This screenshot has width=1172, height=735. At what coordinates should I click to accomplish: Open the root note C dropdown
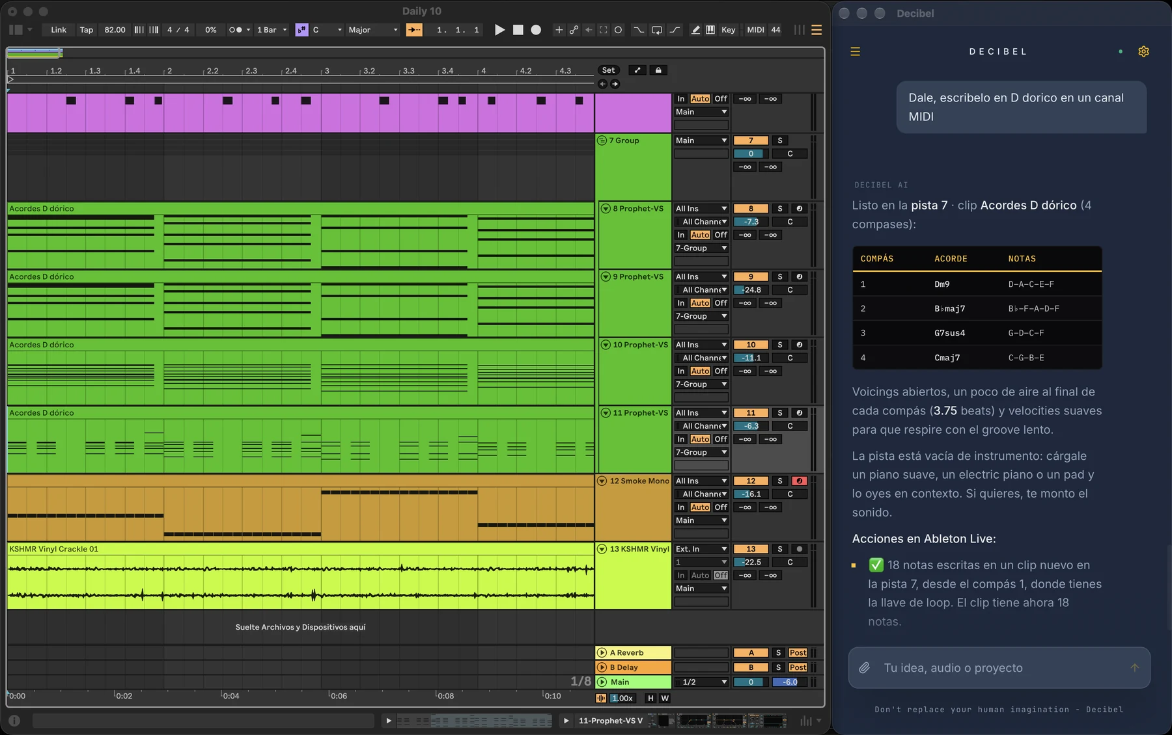coord(327,30)
